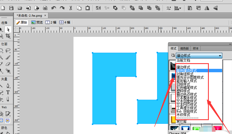Image resolution: width=232 pixels, height=134 pixels.
Task: Show slices and hotspots
Action: point(7,120)
